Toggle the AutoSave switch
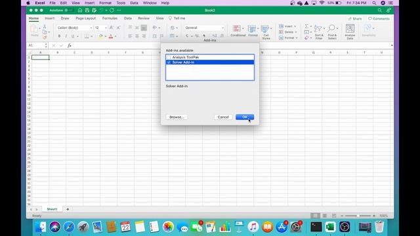 pos(69,10)
